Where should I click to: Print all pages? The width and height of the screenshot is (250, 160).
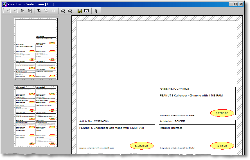[70, 11]
